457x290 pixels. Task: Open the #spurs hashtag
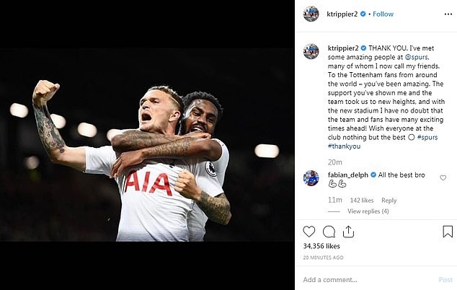tap(427, 137)
